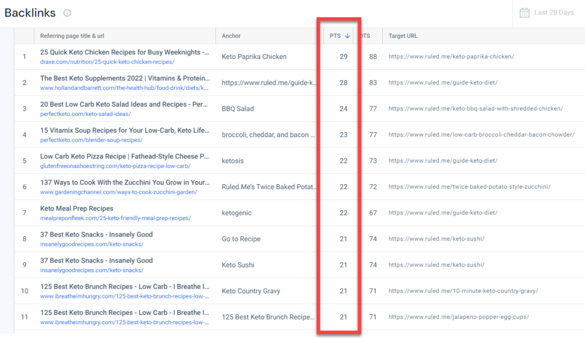Sort the table by the Anchor column header

(231, 35)
